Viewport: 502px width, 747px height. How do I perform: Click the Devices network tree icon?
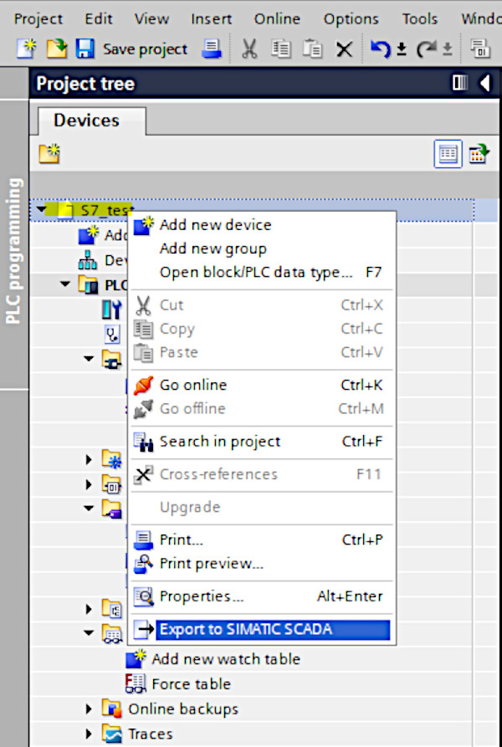[88, 261]
